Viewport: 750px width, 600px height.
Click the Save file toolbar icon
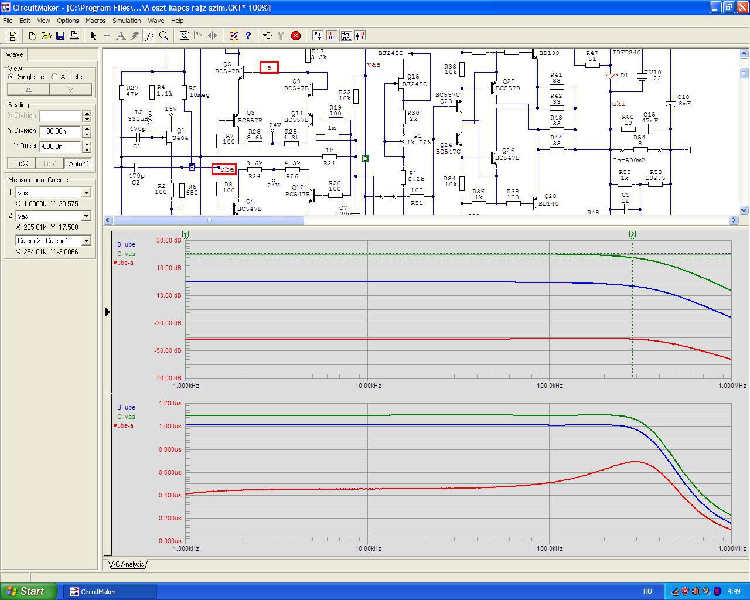pos(60,36)
